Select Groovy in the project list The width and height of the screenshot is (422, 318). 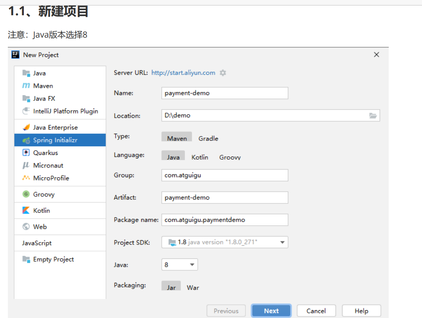(60, 194)
